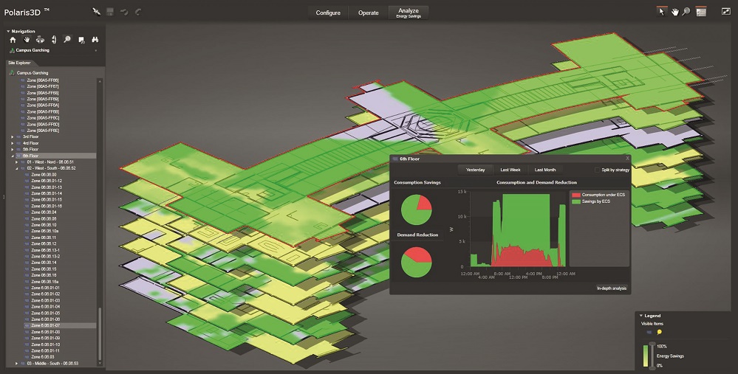This screenshot has width=738, height=374.
Task: Open the Campus Garching dropdown
Action: coord(96,51)
